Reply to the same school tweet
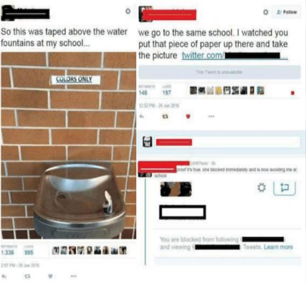This screenshot has width=306, height=283. [142, 117]
